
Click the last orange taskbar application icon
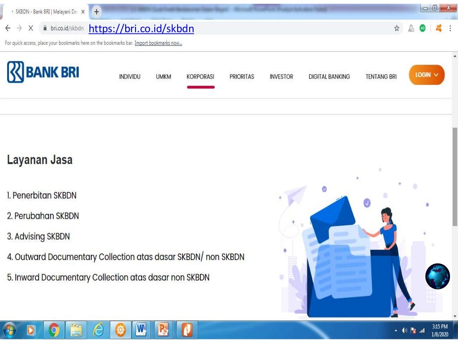[187, 330]
